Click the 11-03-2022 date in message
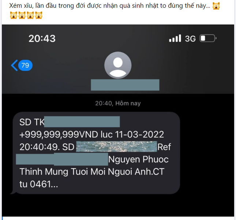Viewport: 236px width, 220px height. point(139,134)
